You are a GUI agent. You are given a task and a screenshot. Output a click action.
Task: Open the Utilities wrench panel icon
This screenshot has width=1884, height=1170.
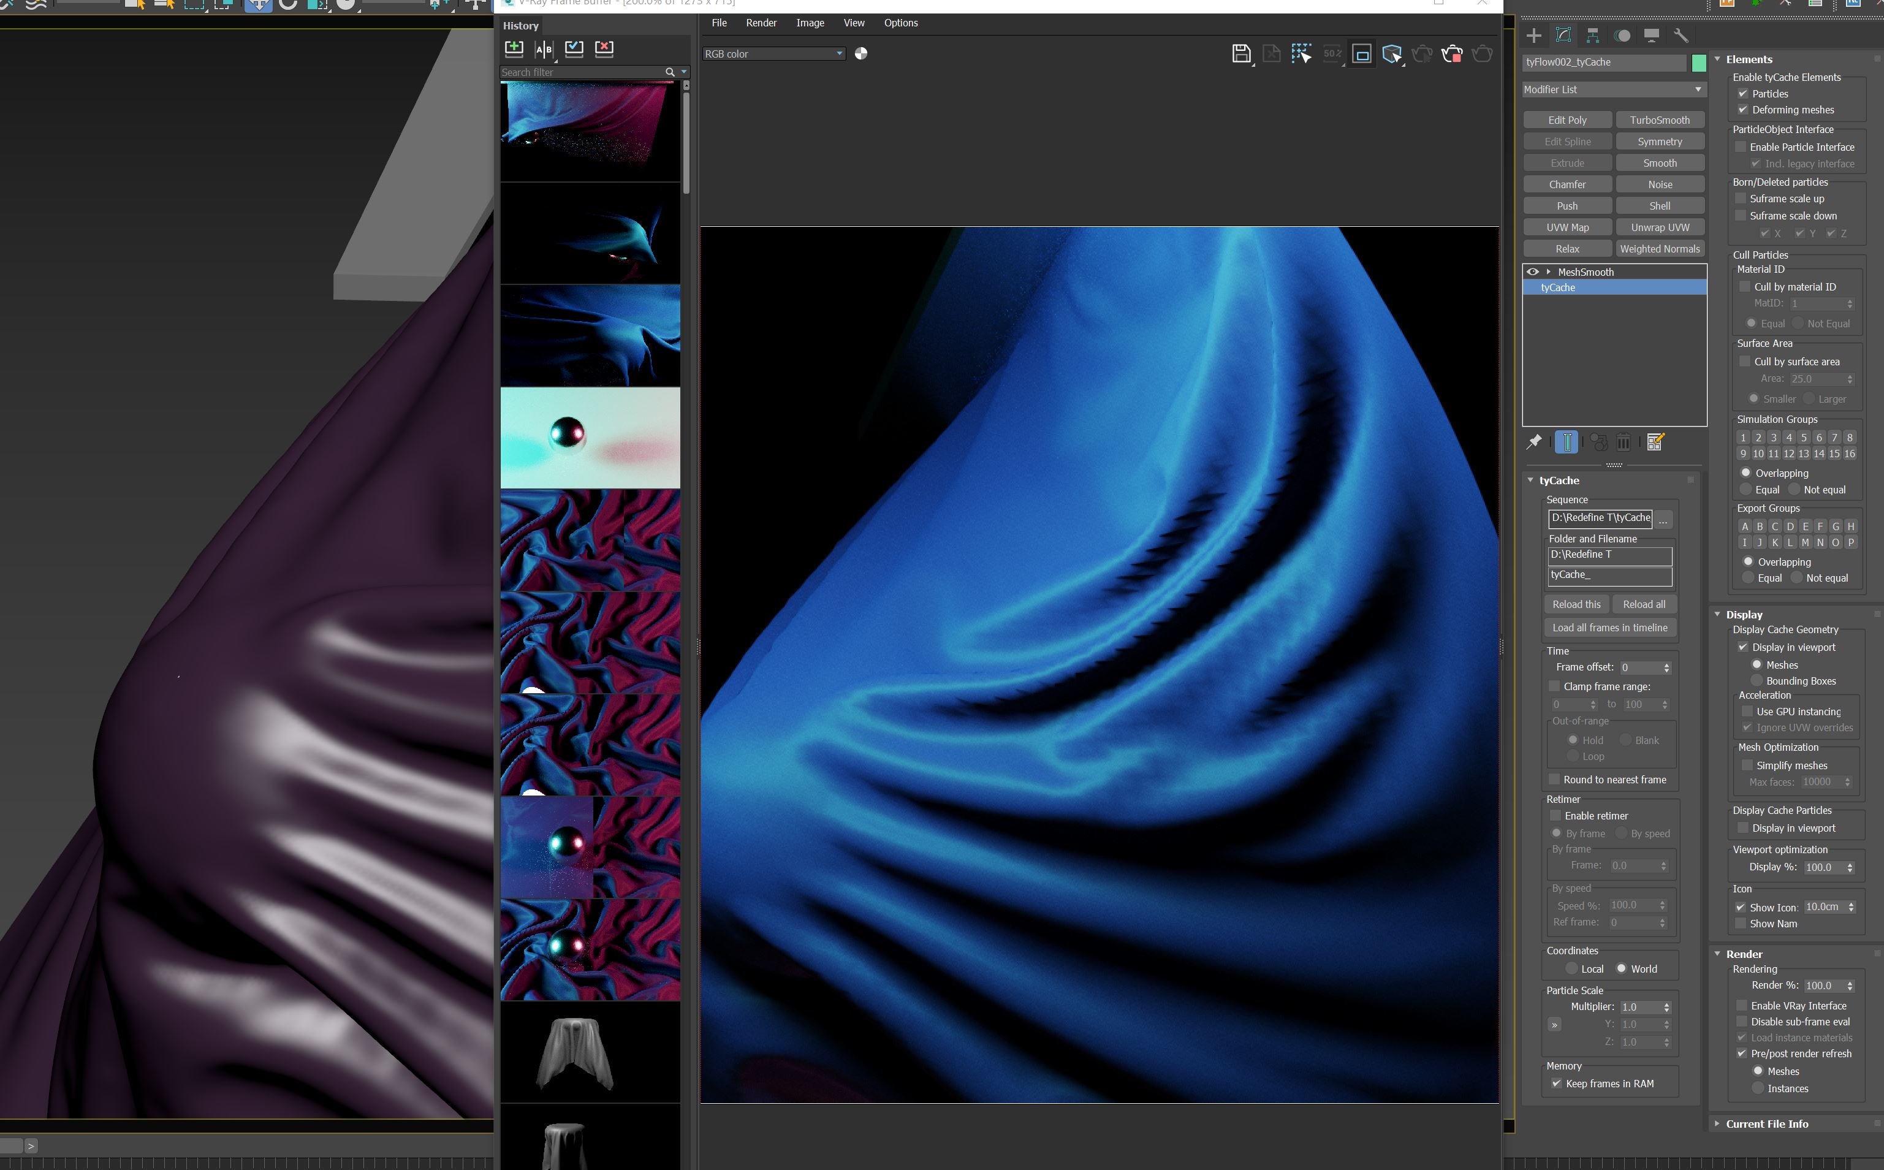click(1681, 36)
